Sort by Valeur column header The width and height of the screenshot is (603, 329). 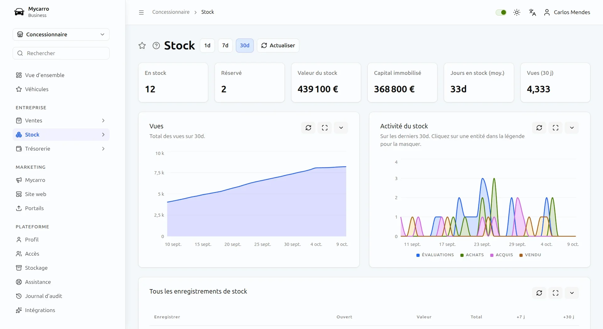424,317
